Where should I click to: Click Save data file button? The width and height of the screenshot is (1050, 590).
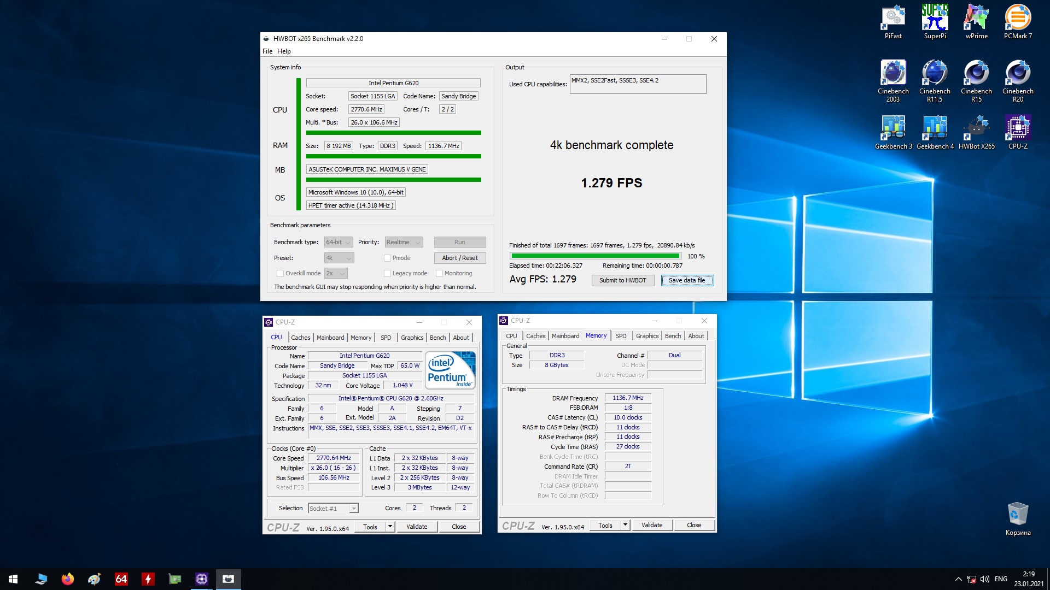point(687,280)
